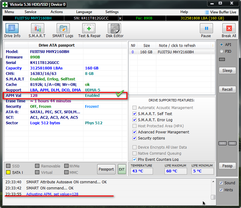The height and width of the screenshot is (208, 241).
Task: Toggle Advanced Power Management checkbox
Action: click(x=134, y=132)
